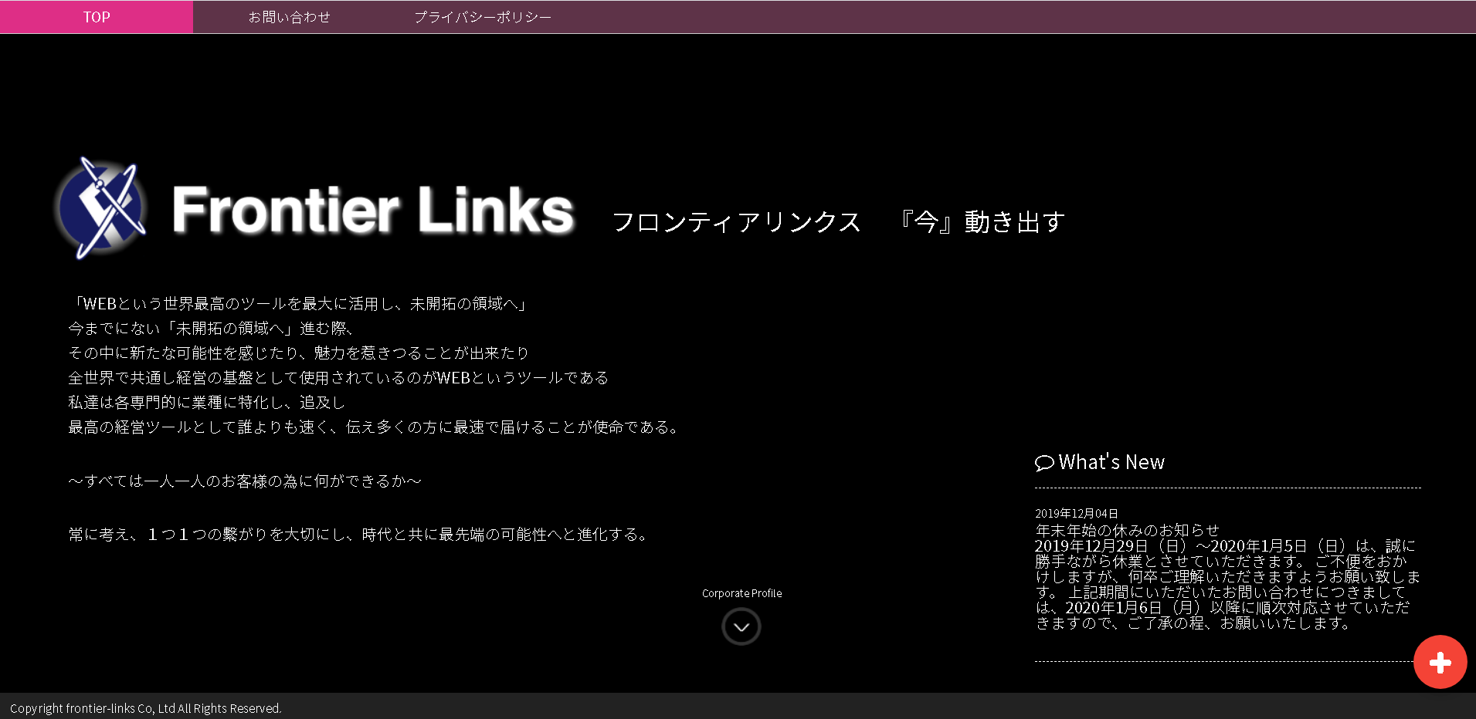The image size is (1476, 719).
Task: Open the プライバシーポリシー page
Action: pos(483,16)
